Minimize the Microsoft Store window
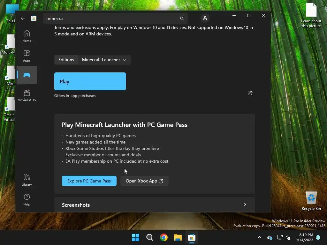The image size is (327, 245). tap(234, 16)
